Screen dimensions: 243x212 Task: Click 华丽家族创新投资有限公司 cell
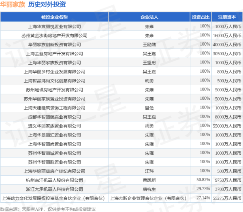pos(54,44)
